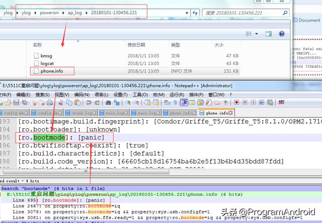
Task: Close the active phone.info tab
Action: (x=230, y=113)
